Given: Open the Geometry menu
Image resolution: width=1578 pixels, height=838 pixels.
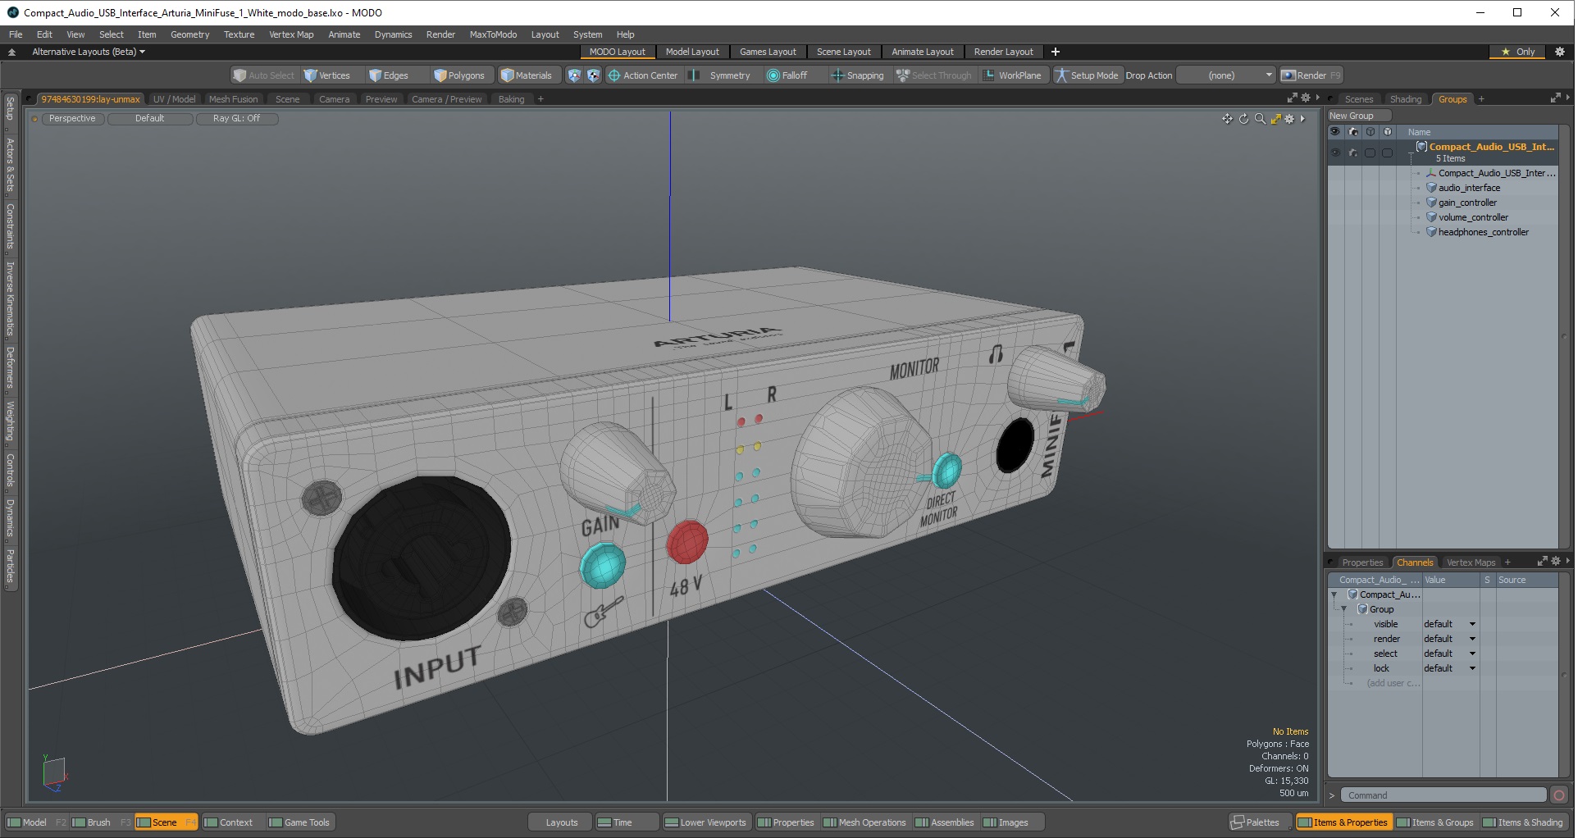Looking at the screenshot, I should pos(189,34).
